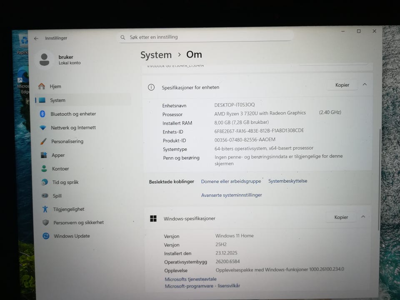Click System in the breadcrumb heading
Image resolution: width=400 pixels, height=300 pixels.
point(156,55)
